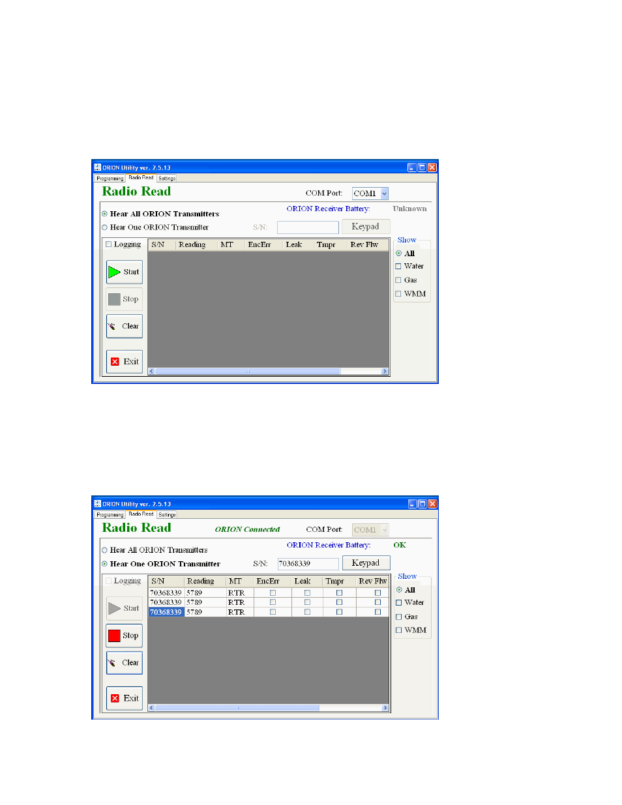The image size is (622, 805).
Task: Click Leak column header in bottom window
Action: 306,581
